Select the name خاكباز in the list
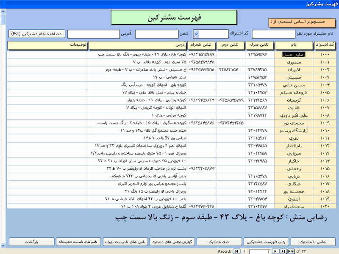Screen dimensions: 339x254 (294, 161)
